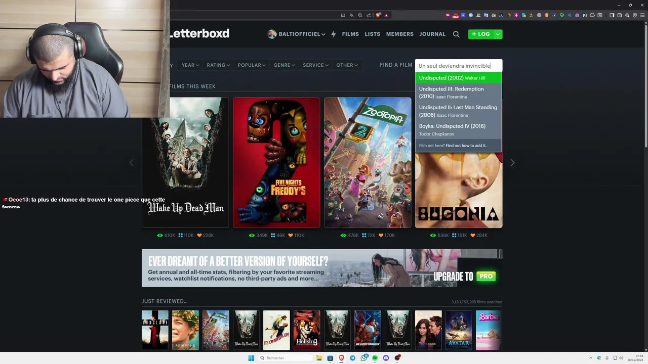Image resolution: width=648 pixels, height=364 pixels.
Task: Open the Zootopia 2 poster
Action: 368,162
